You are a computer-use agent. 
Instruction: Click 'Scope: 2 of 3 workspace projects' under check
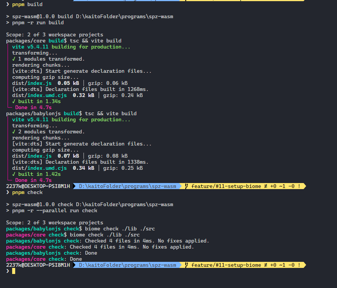(55, 223)
